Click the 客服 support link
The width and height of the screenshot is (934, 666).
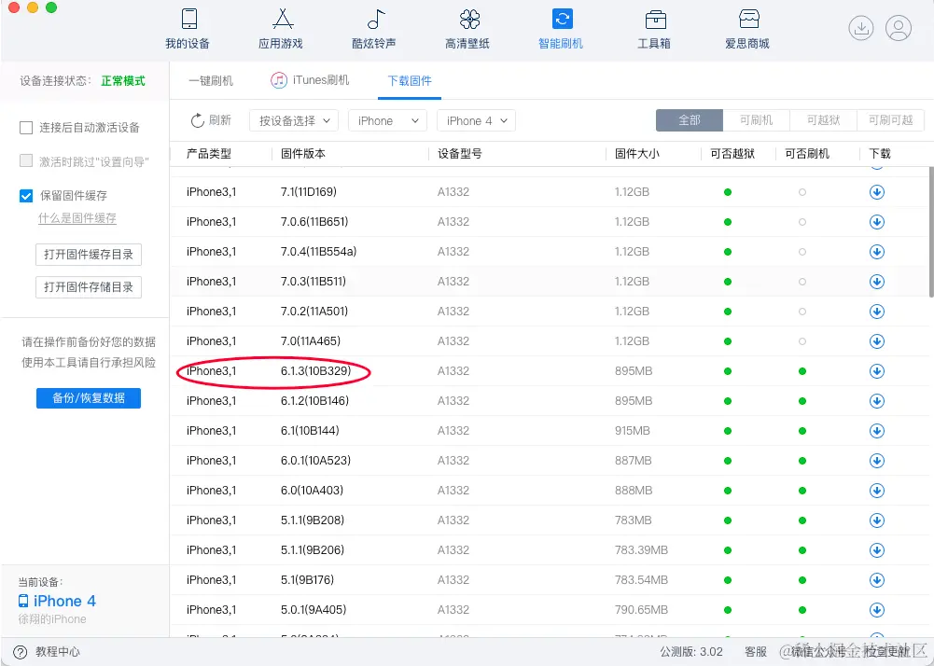point(756,652)
